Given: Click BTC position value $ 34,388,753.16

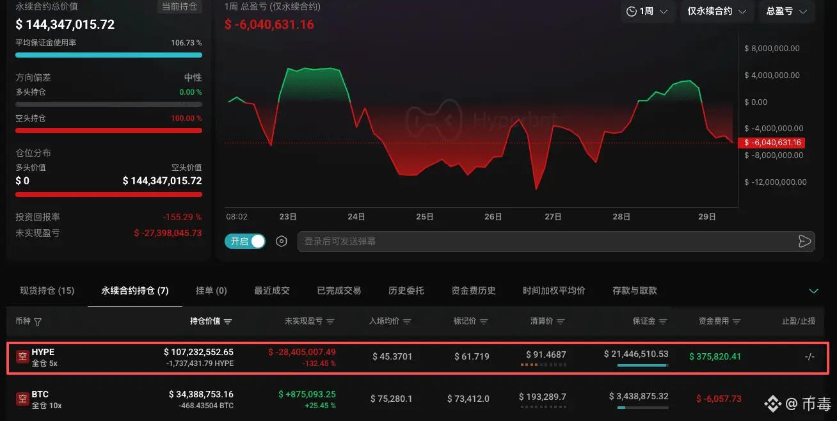Looking at the screenshot, I should pyautogui.click(x=201, y=394).
